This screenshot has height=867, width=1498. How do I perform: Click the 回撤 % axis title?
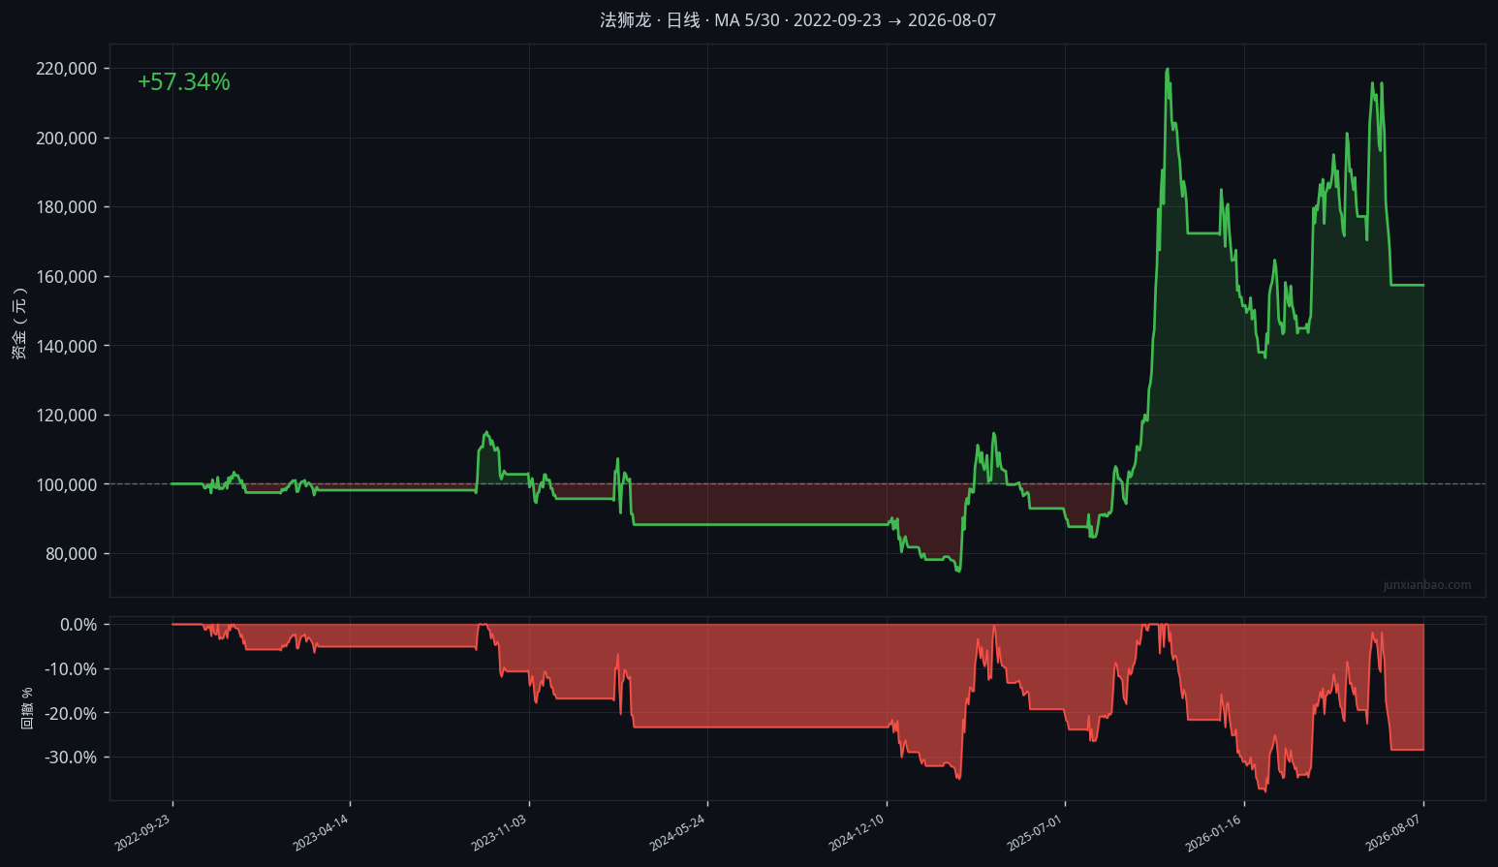[27, 708]
